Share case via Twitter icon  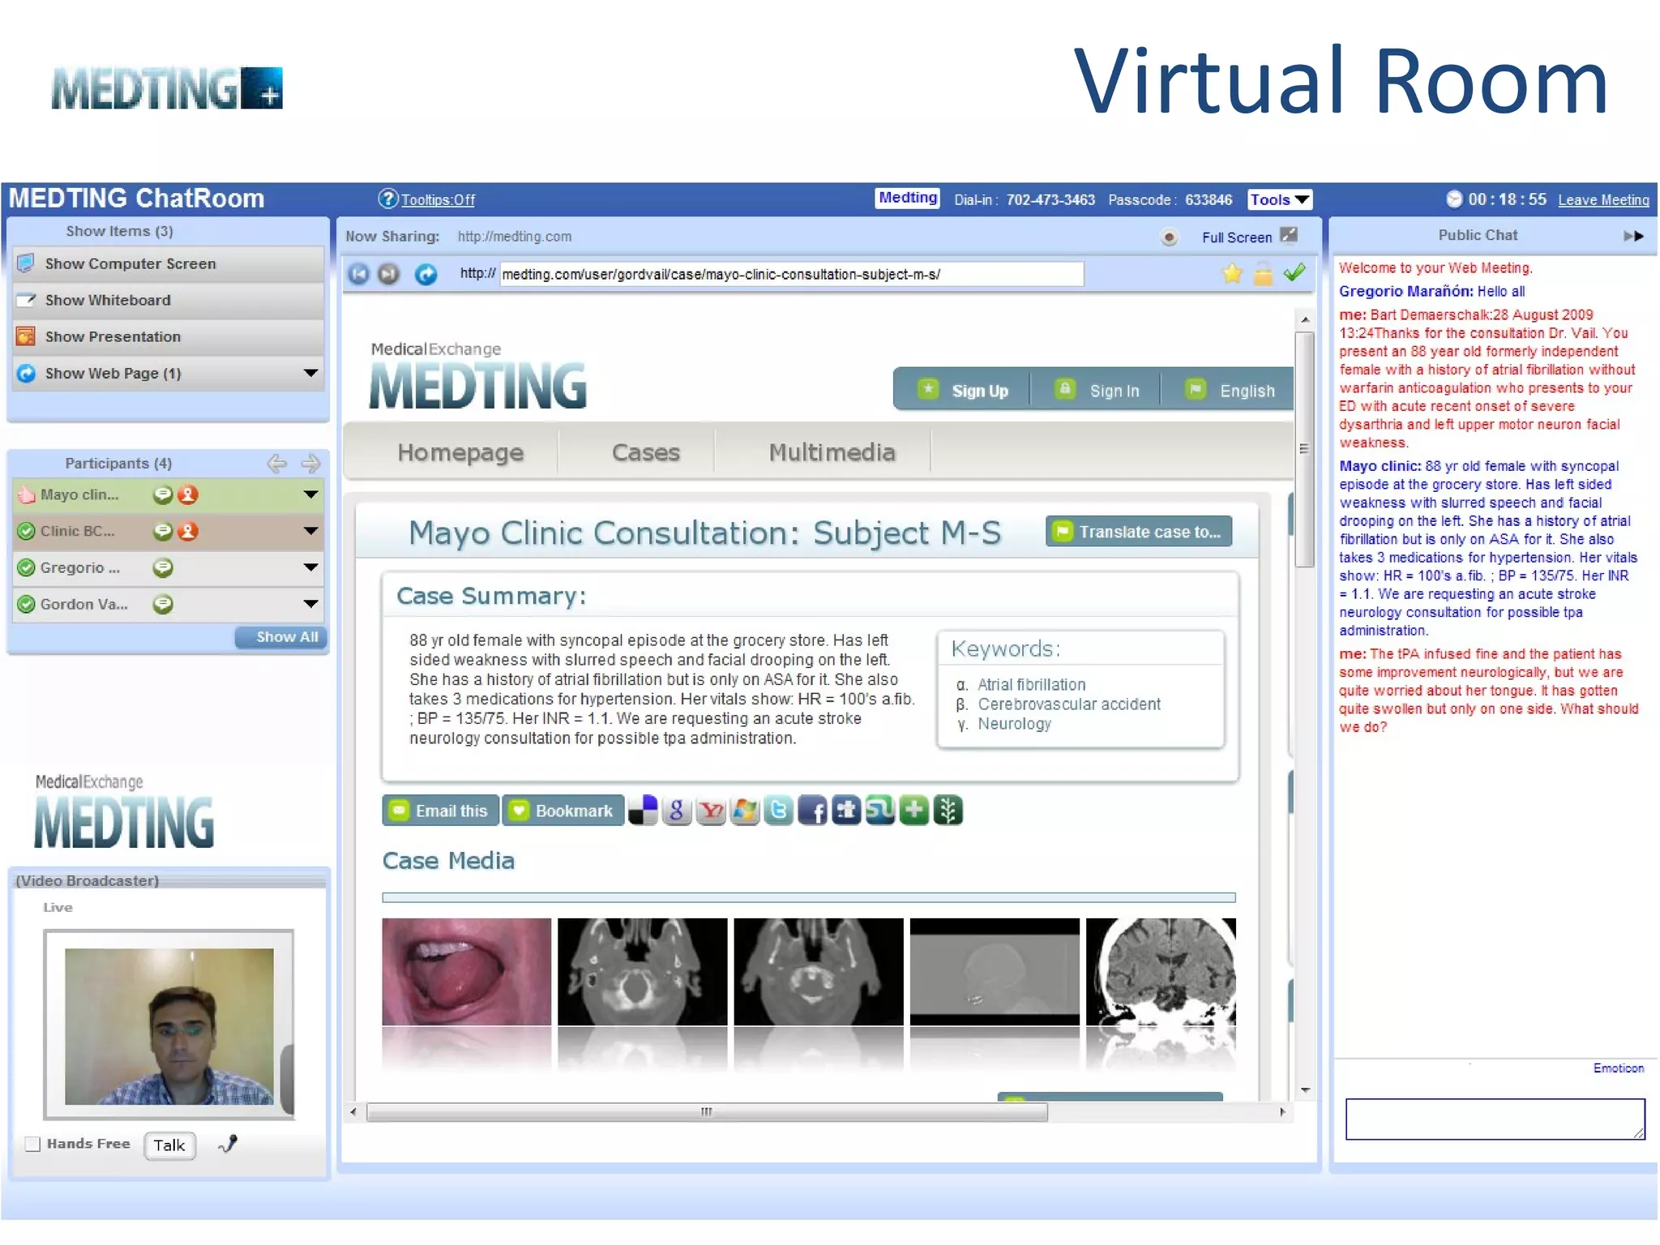point(778,811)
